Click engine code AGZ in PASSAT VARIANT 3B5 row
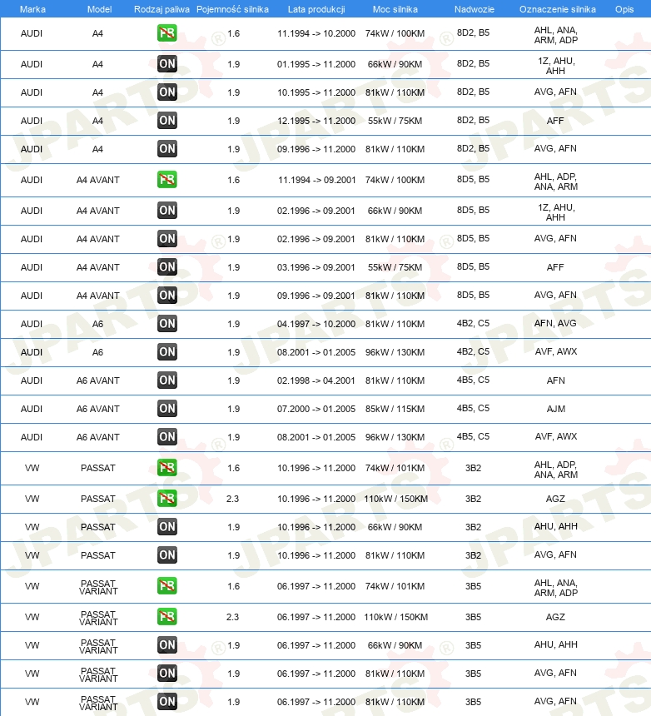The width and height of the screenshot is (651, 716). click(x=555, y=618)
